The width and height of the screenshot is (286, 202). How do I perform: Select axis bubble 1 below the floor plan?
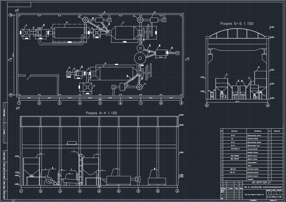19,103
